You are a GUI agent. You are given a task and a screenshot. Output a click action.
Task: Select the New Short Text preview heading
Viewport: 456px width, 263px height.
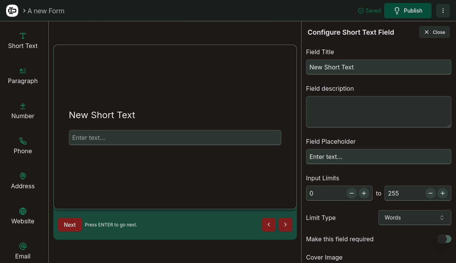click(x=102, y=115)
